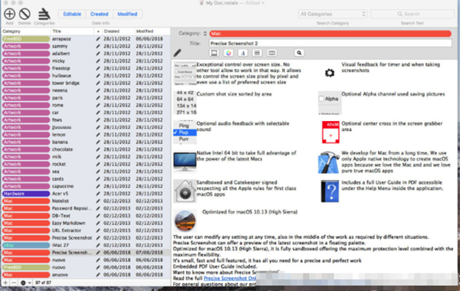460x291 pixels.
Task: Toggle the Created date info button
Action: tap(99, 14)
